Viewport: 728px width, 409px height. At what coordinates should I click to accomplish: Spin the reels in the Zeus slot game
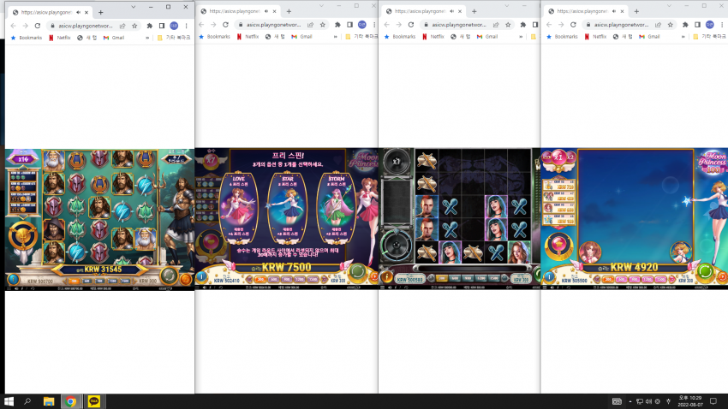169,276
